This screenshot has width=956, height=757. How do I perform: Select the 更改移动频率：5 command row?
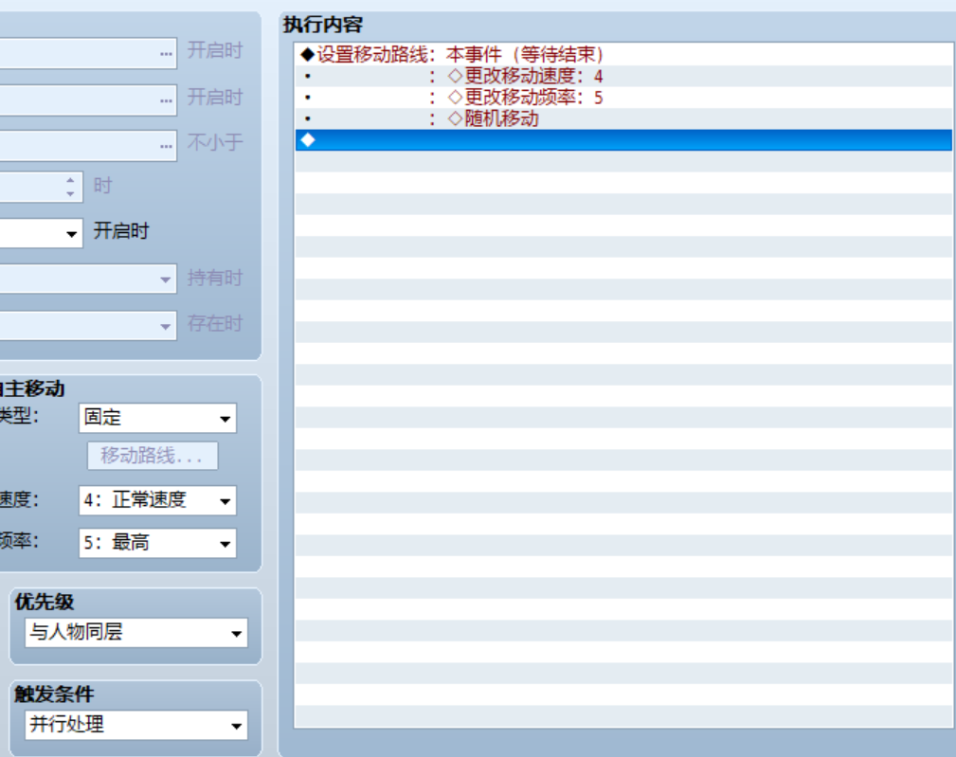coord(623,98)
